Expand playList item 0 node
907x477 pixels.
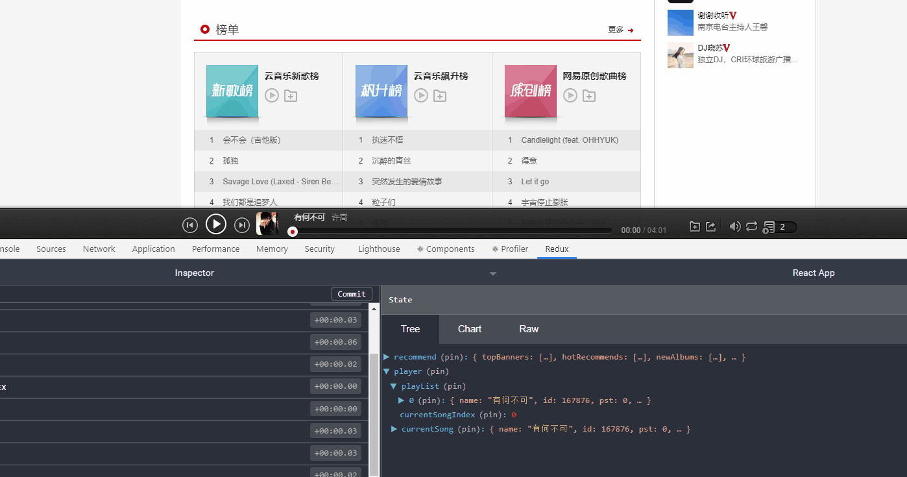click(402, 400)
